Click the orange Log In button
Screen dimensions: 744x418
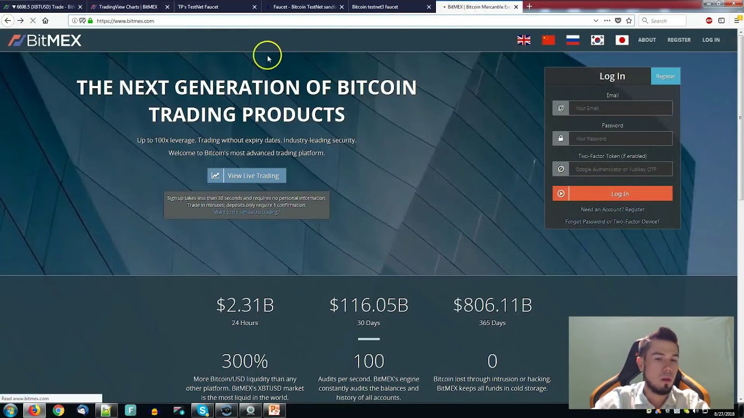[x=612, y=194]
